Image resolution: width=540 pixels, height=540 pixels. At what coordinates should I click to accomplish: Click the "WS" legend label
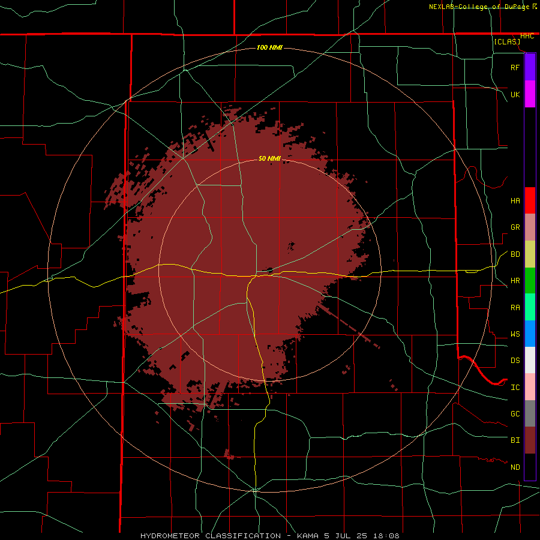515,334
